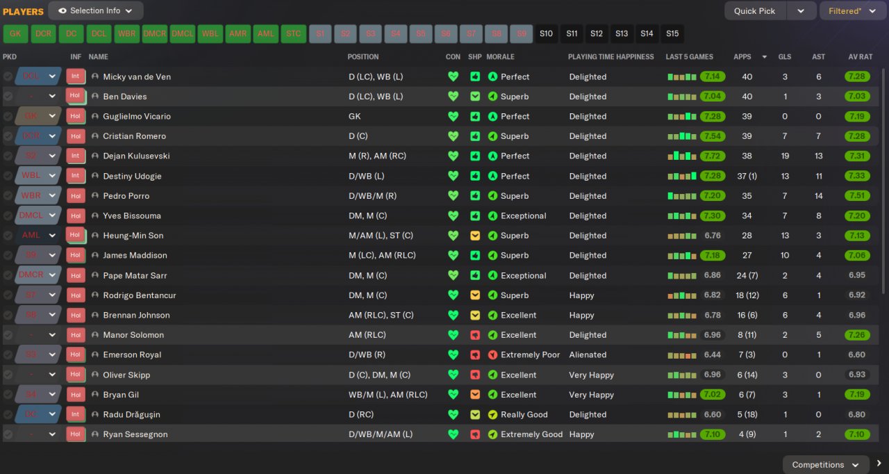This screenshot has width=889, height=474.
Task: Toggle selection tick for Emerson Royal
Action: tap(8, 354)
